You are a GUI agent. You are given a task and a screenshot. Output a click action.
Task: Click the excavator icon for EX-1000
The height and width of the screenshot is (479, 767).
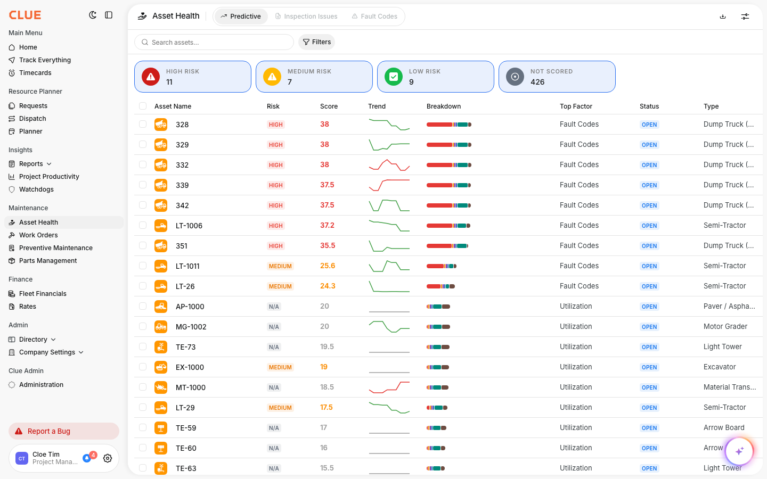tap(161, 367)
